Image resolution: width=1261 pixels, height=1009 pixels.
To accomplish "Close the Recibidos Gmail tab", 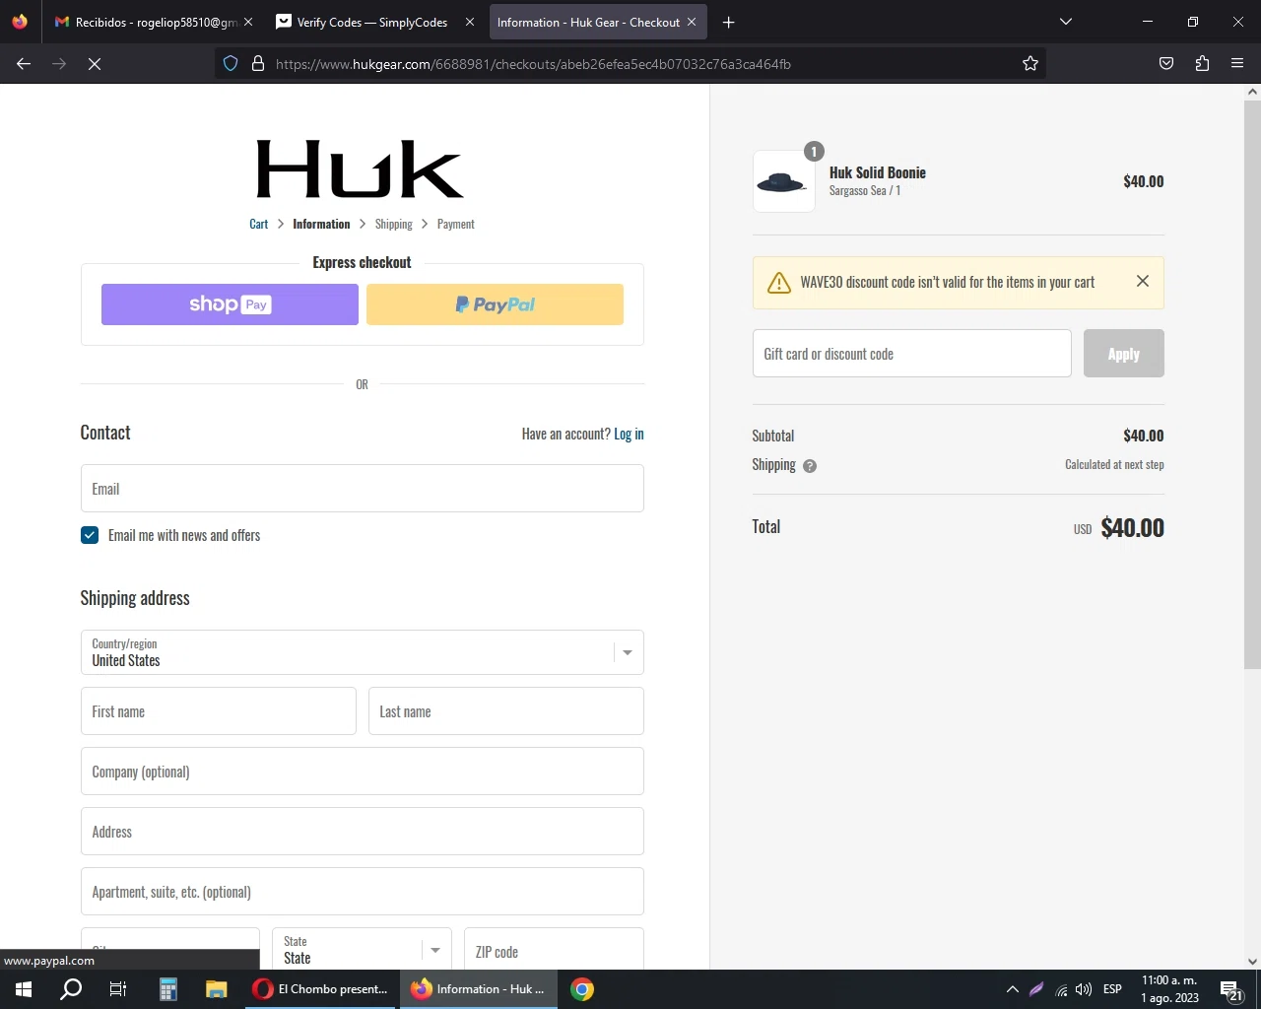I will coord(248,22).
